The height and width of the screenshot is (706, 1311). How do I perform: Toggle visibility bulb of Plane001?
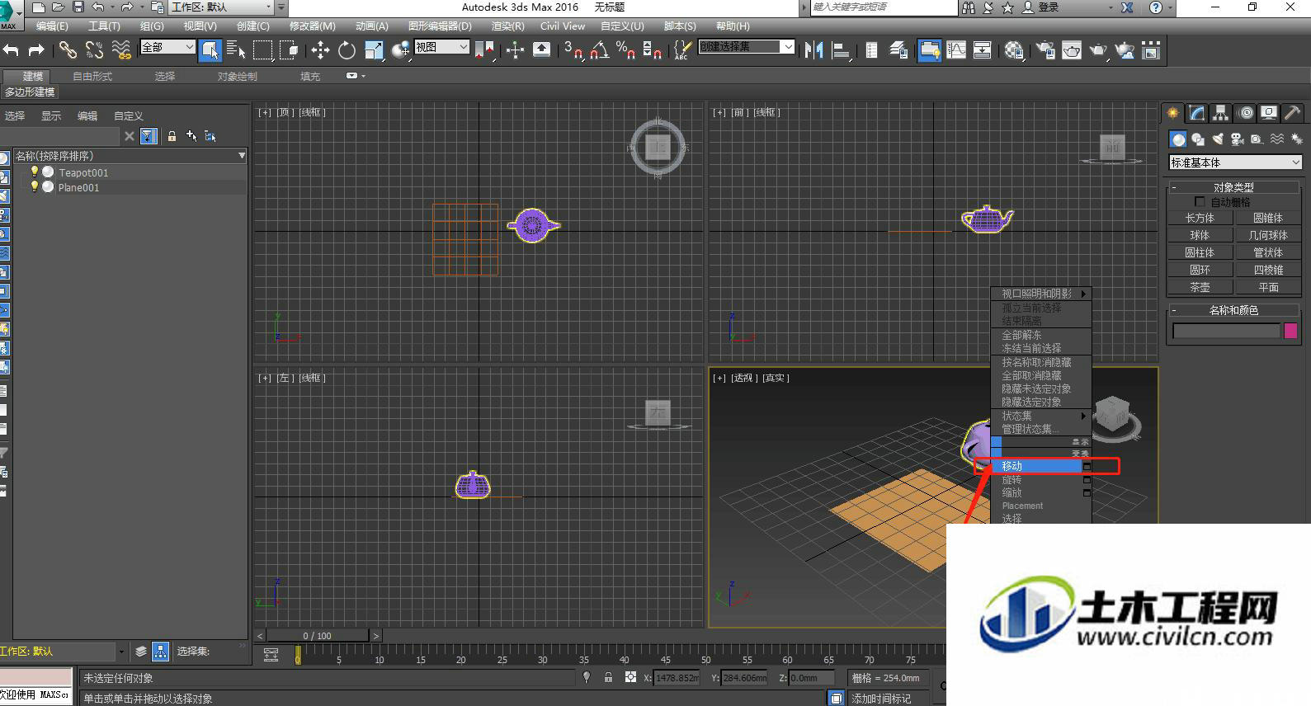click(35, 186)
